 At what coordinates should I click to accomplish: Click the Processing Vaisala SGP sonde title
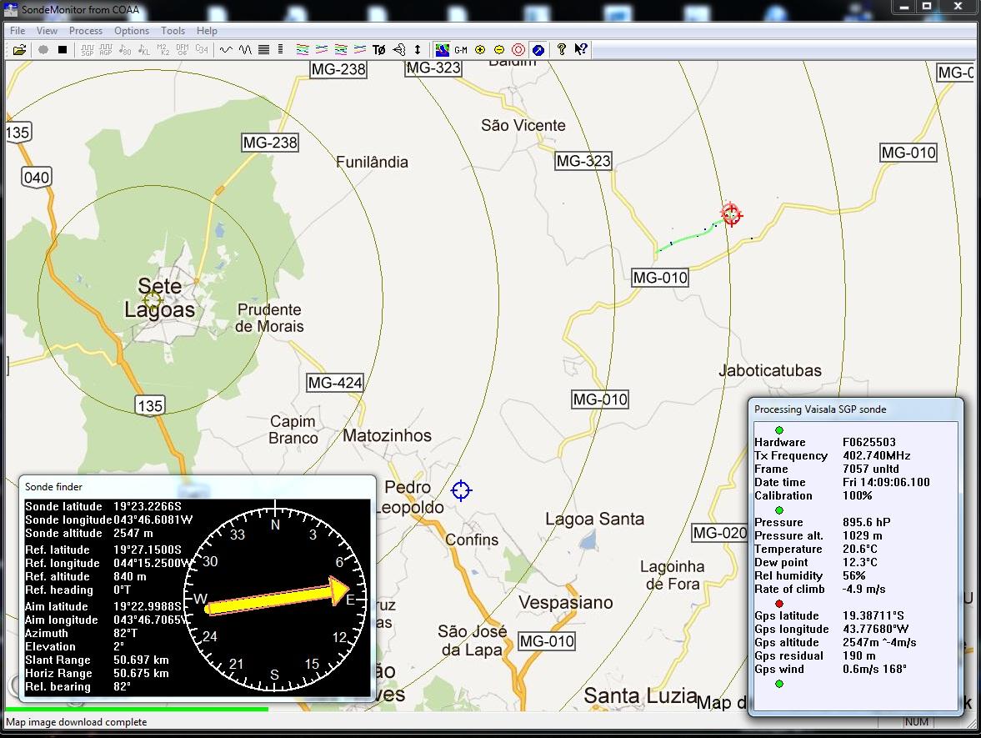(x=820, y=409)
